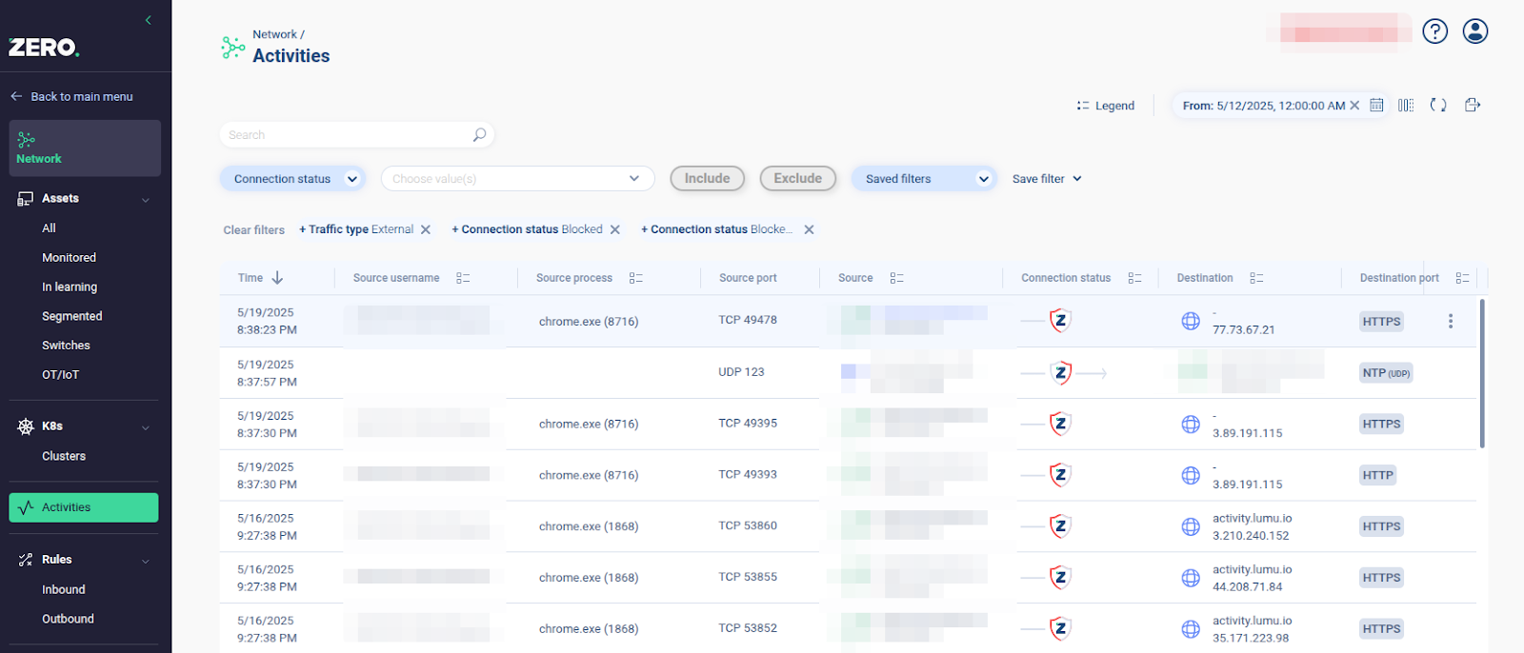Image resolution: width=1524 pixels, height=653 pixels.
Task: Open the Choose value(s) combo box
Action: 517,179
